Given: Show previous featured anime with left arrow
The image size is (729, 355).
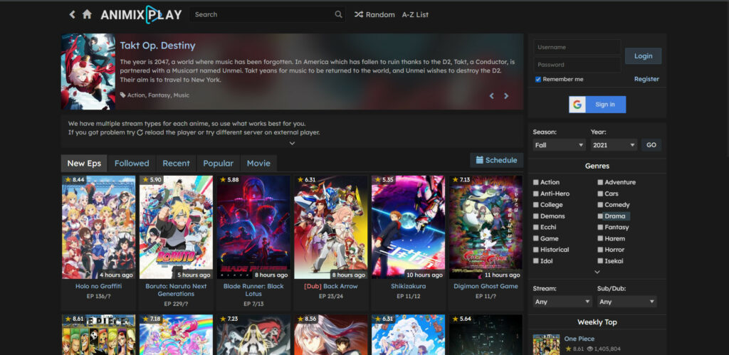Looking at the screenshot, I should coord(491,96).
